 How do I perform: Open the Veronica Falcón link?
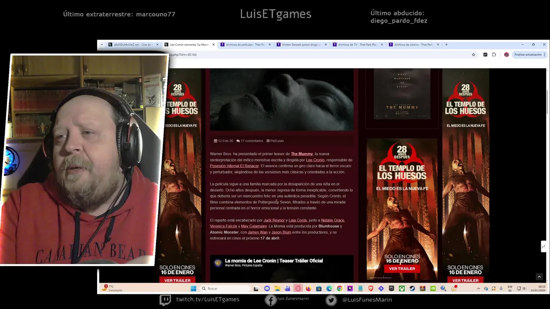223,226
